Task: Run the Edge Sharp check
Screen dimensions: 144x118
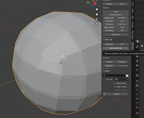Action: pyautogui.click(x=109, y=27)
